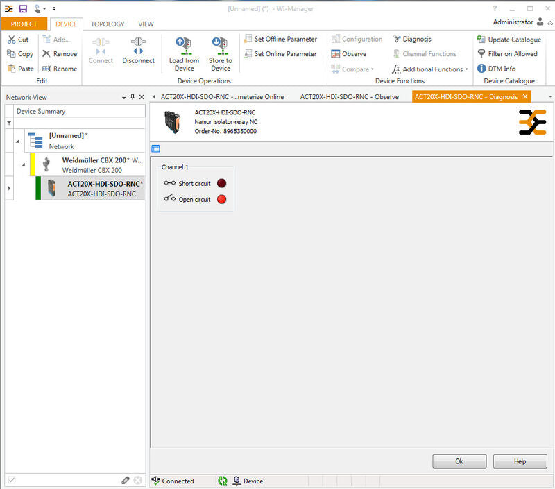The width and height of the screenshot is (555, 489).
Task: Store parameters to device
Action: pyautogui.click(x=221, y=54)
